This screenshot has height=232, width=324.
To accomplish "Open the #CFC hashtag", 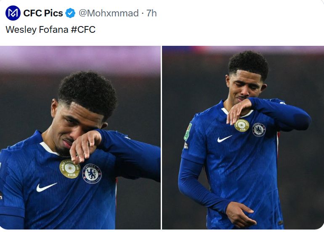I will click(x=83, y=30).
